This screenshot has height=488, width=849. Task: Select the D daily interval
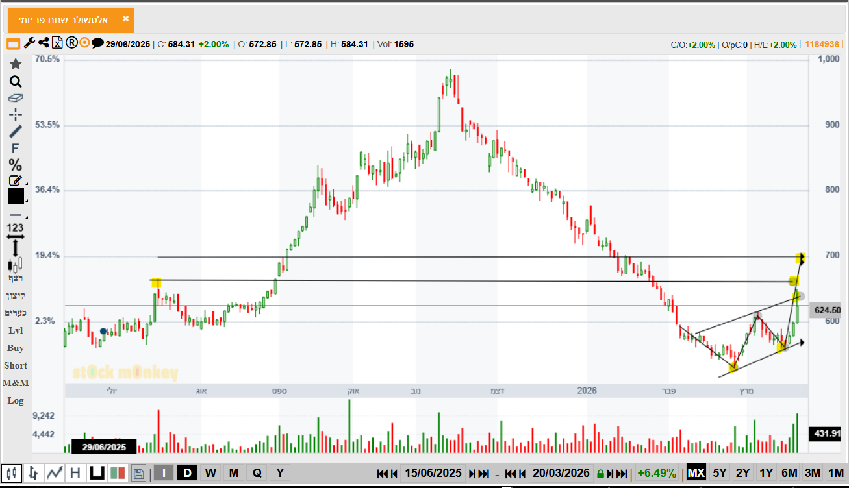click(187, 473)
